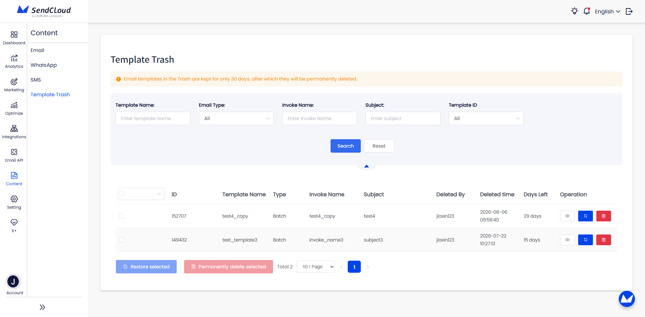Image resolution: width=645 pixels, height=317 pixels.
Task: Click the ID cell 152707
Action: [x=179, y=216]
